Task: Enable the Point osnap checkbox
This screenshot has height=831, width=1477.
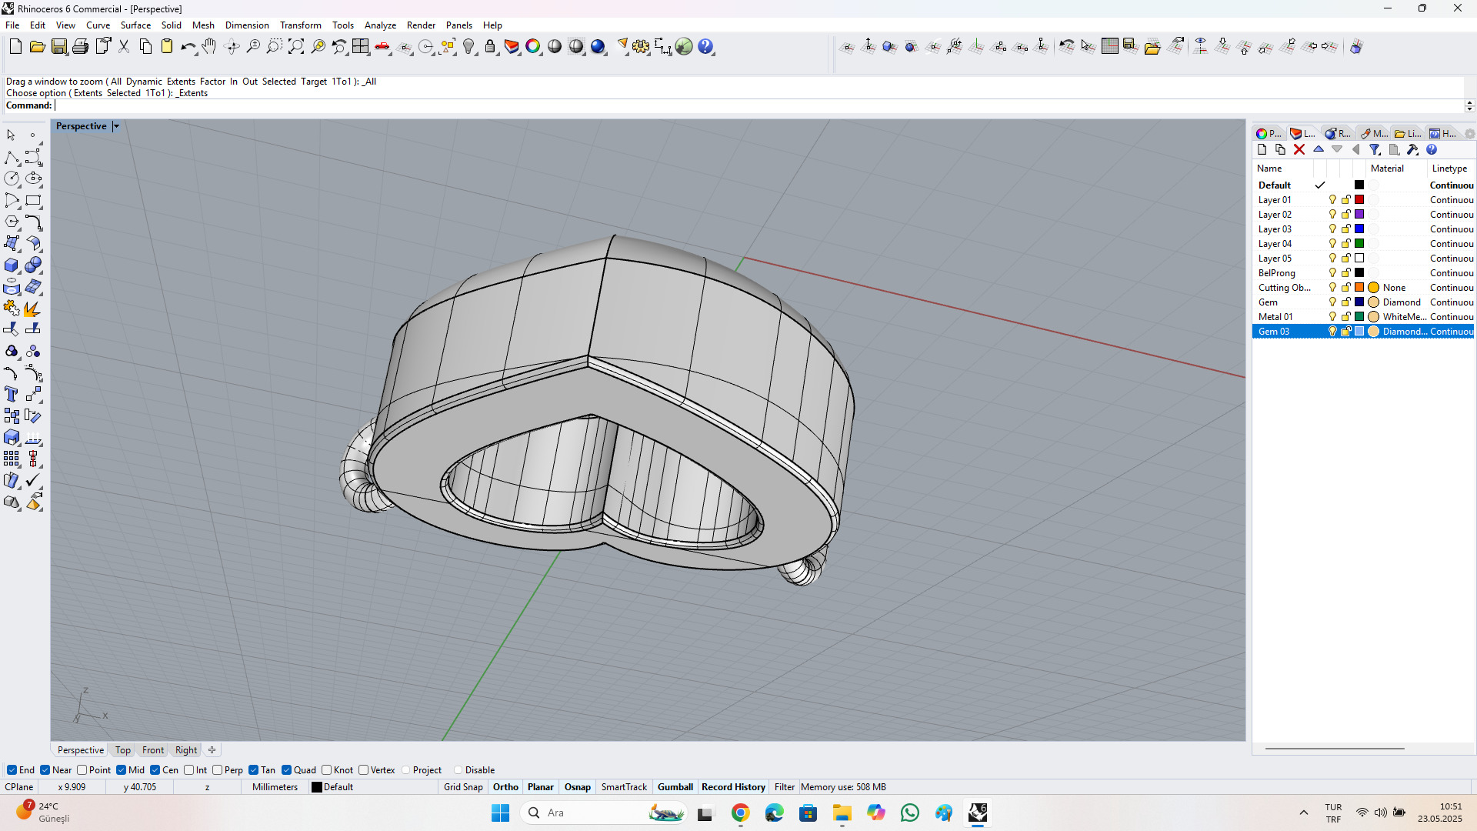Action: [x=82, y=770]
